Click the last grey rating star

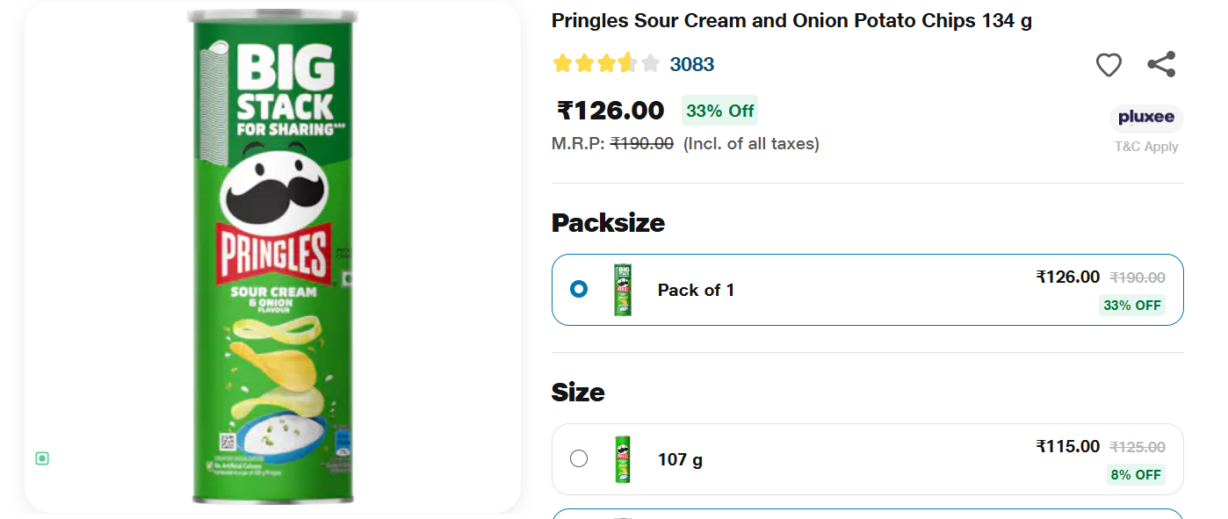(650, 63)
